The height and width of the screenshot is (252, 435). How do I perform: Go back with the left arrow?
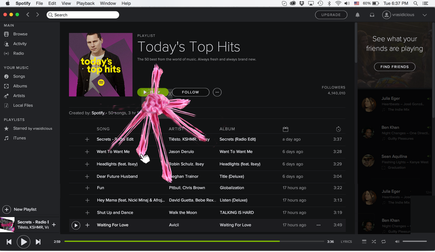(x=28, y=15)
